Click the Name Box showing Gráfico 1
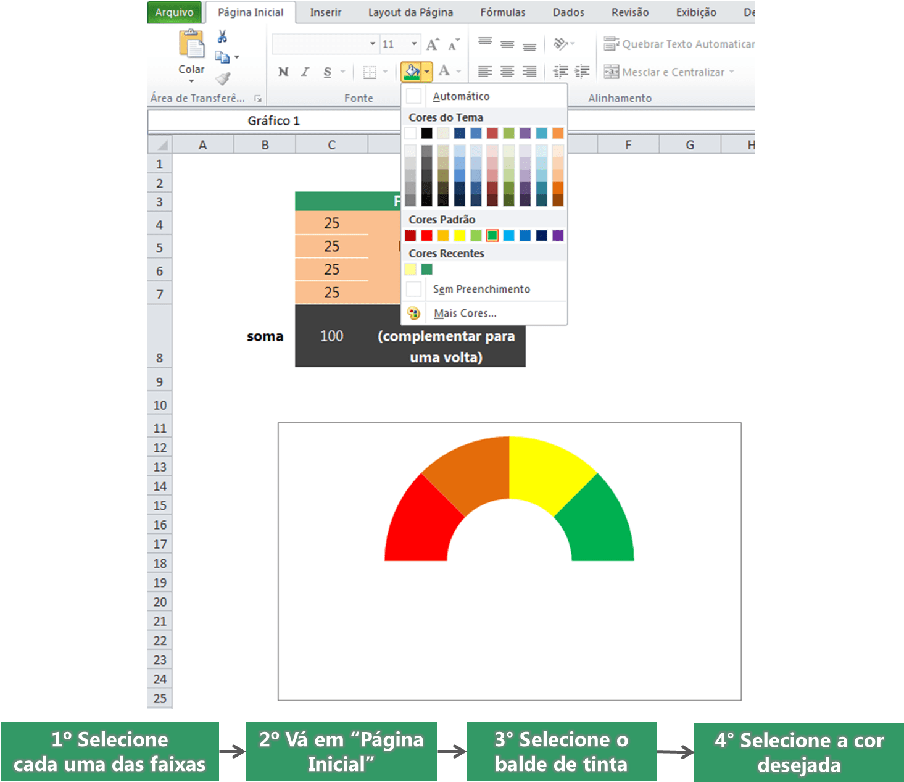This screenshot has height=782, width=904. point(274,121)
